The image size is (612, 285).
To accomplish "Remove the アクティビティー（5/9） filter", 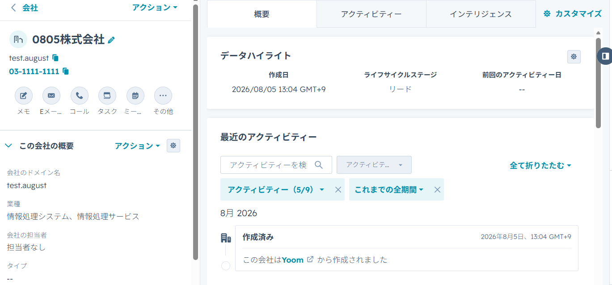I will 338,190.
